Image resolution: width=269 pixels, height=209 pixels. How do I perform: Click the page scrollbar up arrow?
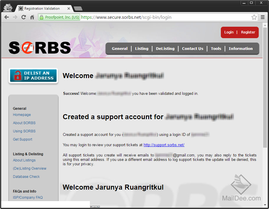click(265, 25)
